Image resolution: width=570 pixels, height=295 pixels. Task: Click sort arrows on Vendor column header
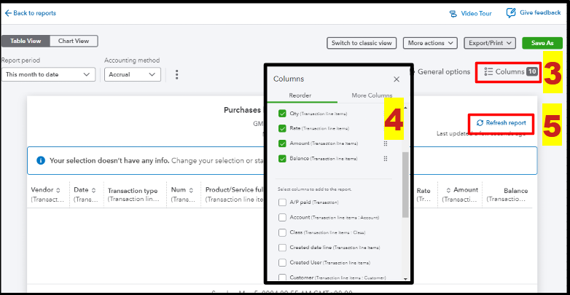point(58,190)
